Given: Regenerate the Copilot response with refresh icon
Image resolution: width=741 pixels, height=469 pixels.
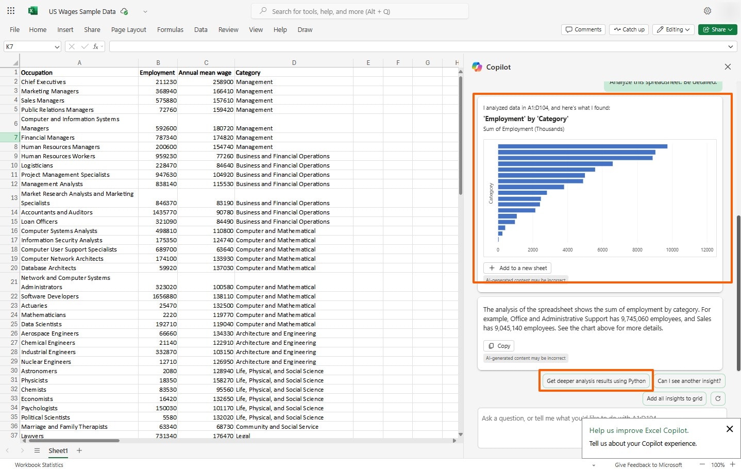Looking at the screenshot, I should 718,398.
